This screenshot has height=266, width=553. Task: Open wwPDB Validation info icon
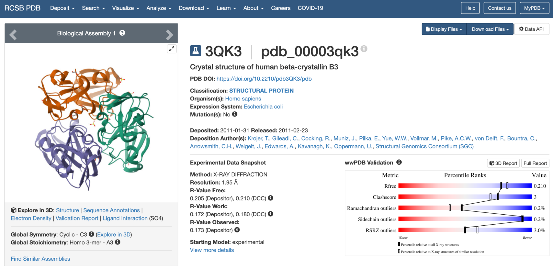click(x=399, y=162)
